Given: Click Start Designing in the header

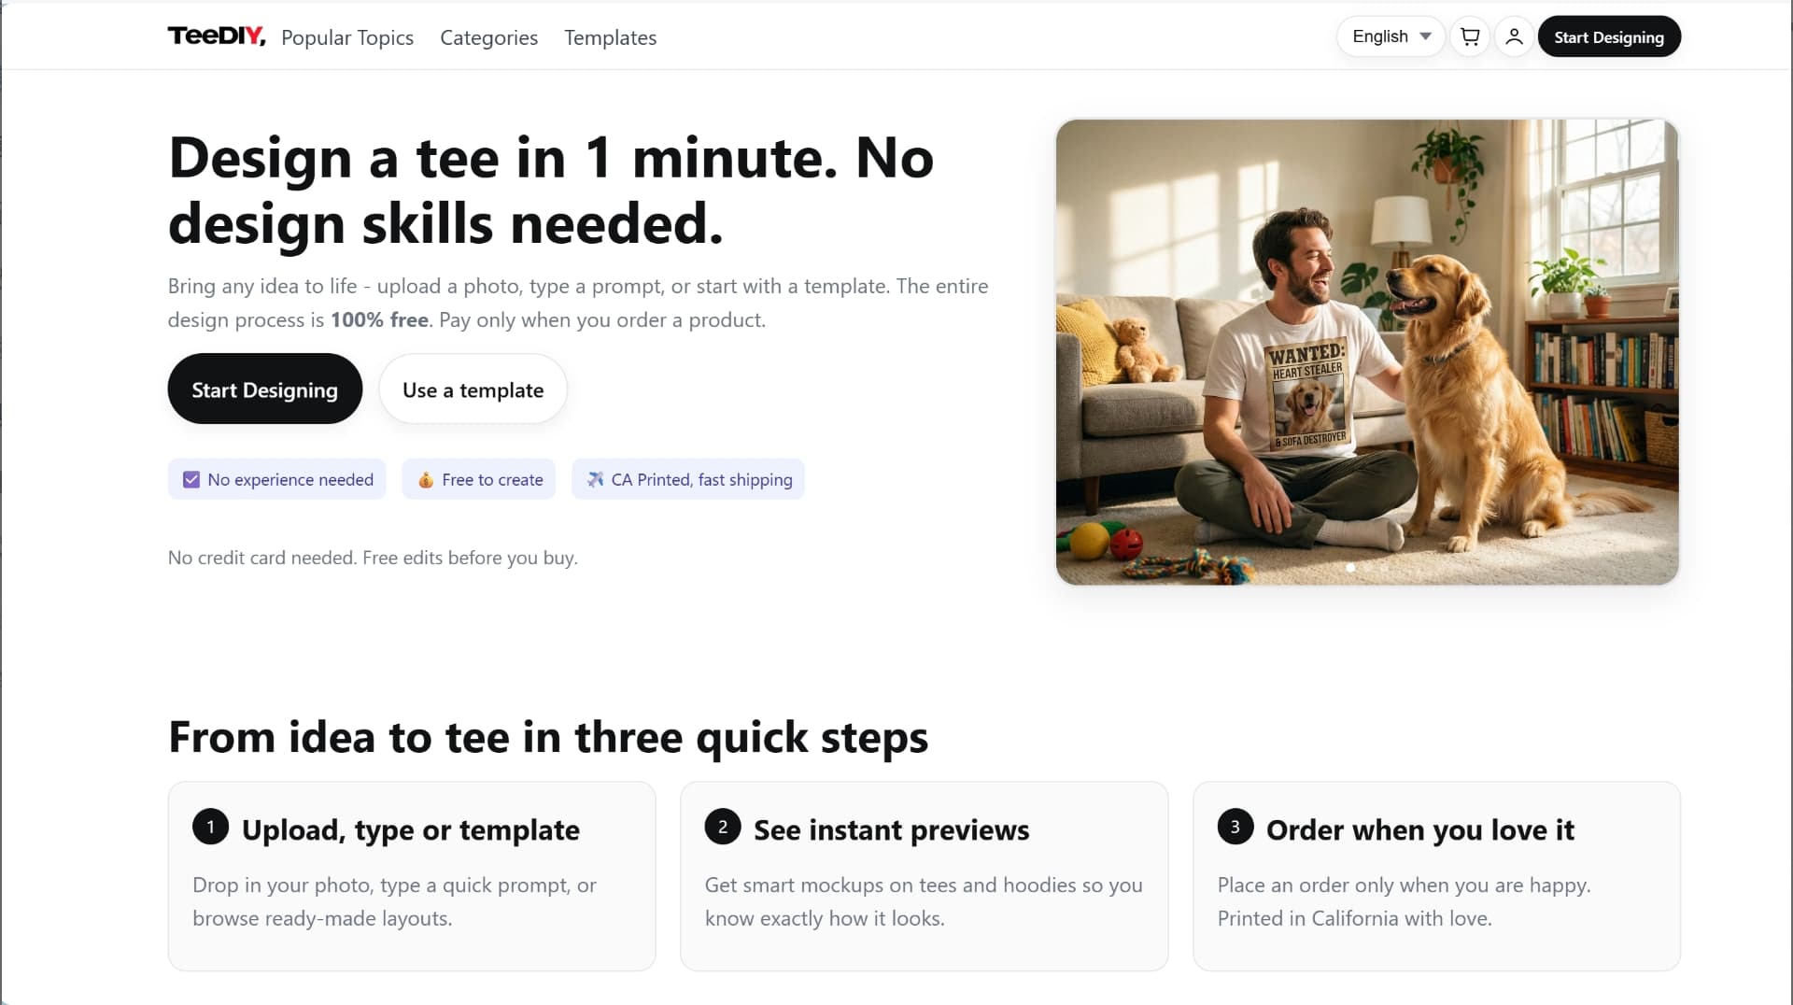Looking at the screenshot, I should pyautogui.click(x=1609, y=36).
